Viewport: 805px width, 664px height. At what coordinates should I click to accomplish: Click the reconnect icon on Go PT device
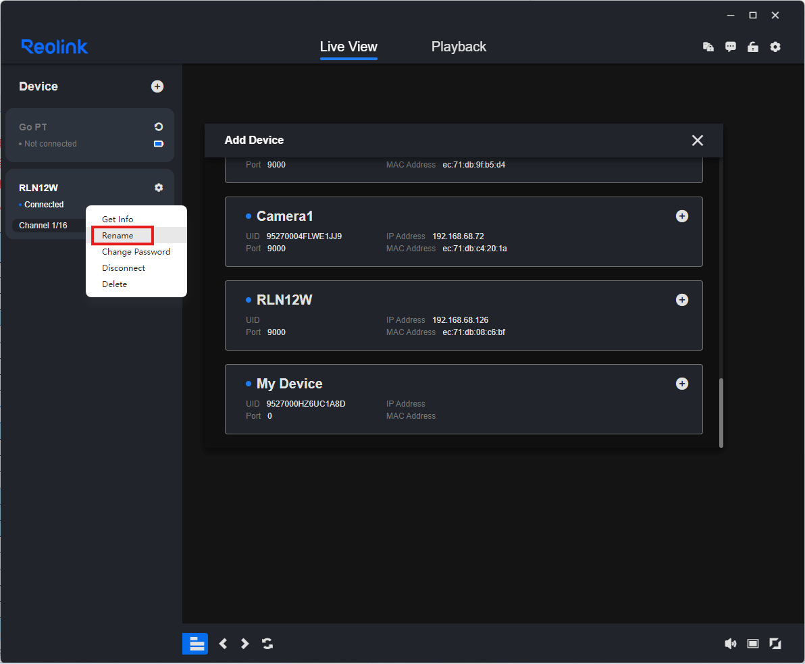[x=159, y=127]
